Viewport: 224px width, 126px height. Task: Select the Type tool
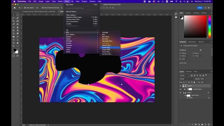pyautogui.click(x=14, y=40)
